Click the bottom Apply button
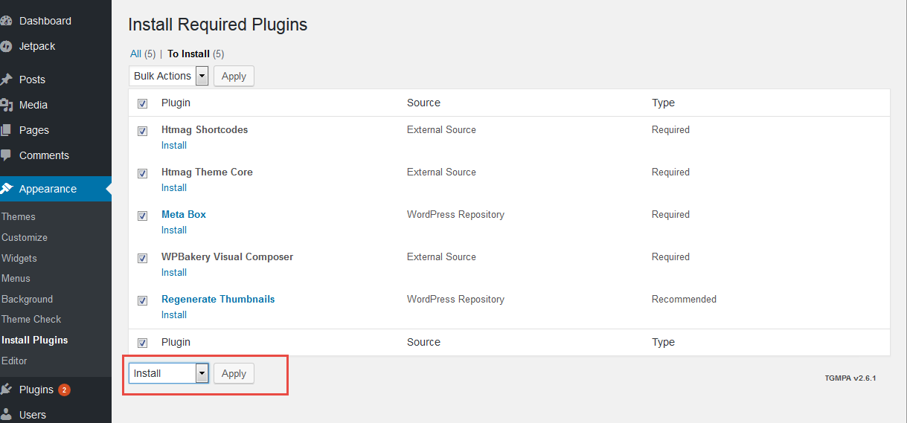907x423 pixels. coord(234,373)
